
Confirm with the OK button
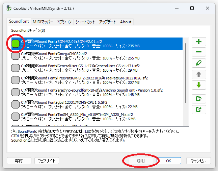coord(169,161)
